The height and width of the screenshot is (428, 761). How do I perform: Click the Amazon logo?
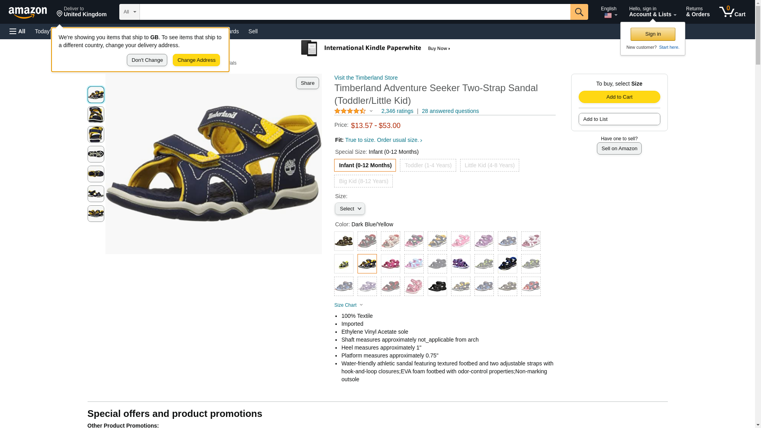coord(28,13)
